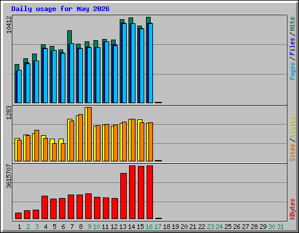Click the red KBytes bar for day 14

coord(133,192)
